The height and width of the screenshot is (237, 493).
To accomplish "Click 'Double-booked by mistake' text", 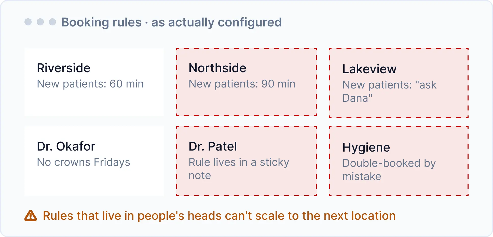I will [x=389, y=170].
